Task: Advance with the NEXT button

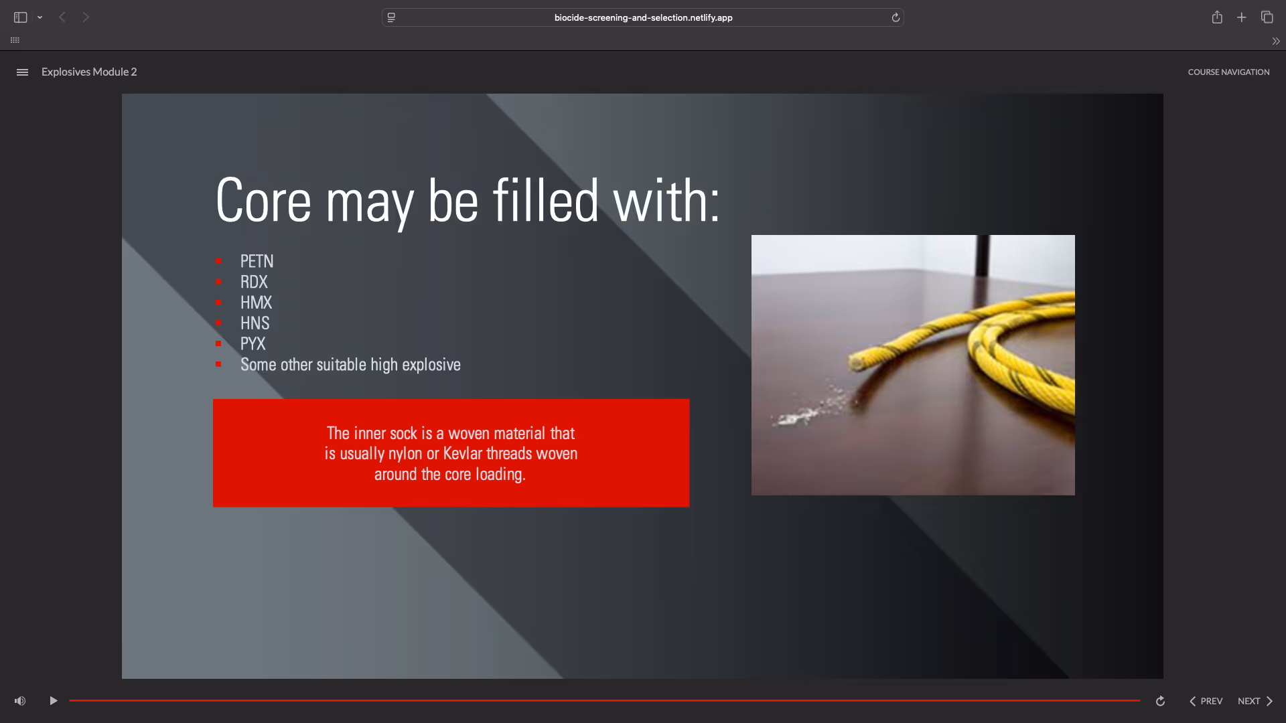Action: [x=1255, y=701]
